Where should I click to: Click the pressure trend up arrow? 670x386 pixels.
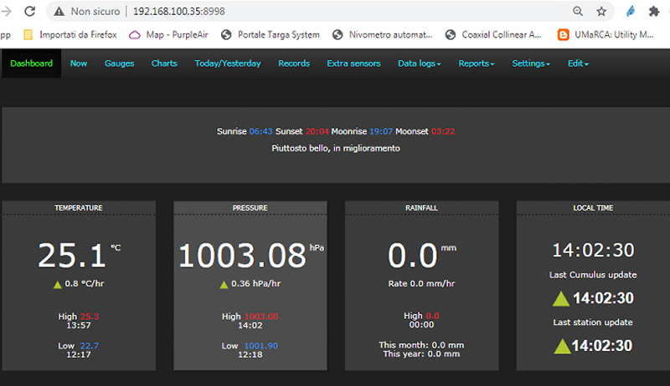(224, 285)
